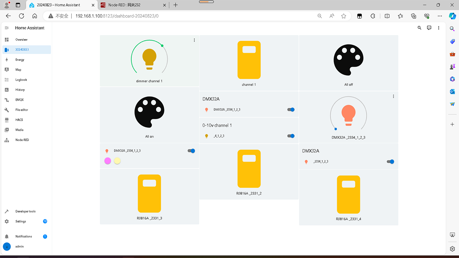Activate the All off palette scene
This screenshot has width=459, height=258.
pos(349,60)
